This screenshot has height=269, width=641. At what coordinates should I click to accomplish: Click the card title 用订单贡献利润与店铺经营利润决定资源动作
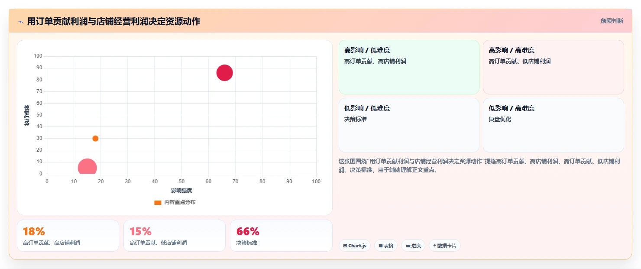click(113, 21)
